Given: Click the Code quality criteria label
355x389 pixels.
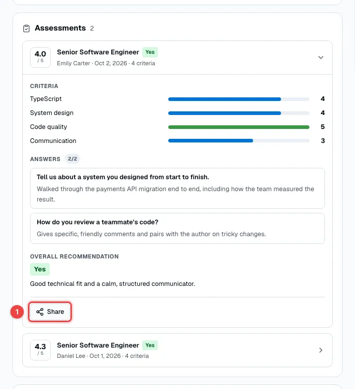Looking at the screenshot, I should (48, 127).
